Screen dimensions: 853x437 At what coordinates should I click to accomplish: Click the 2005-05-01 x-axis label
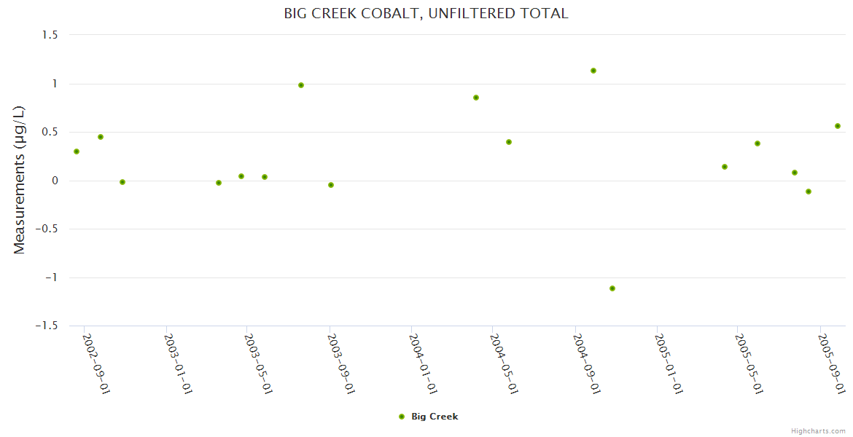[749, 363]
